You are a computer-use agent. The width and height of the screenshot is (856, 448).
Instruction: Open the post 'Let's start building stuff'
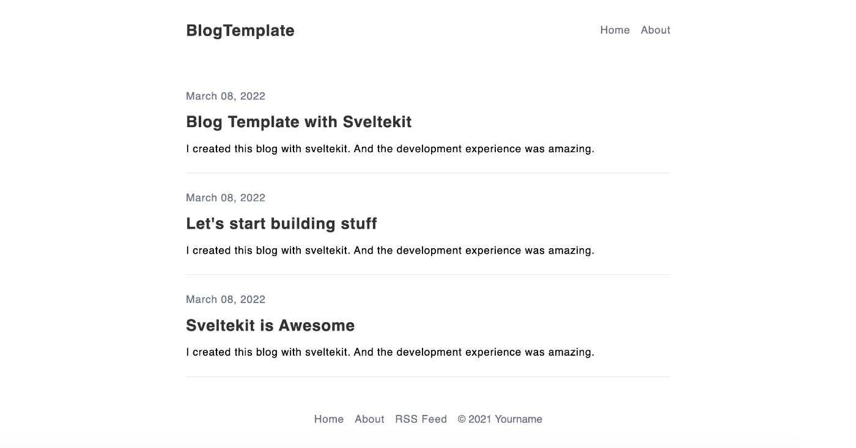point(281,224)
